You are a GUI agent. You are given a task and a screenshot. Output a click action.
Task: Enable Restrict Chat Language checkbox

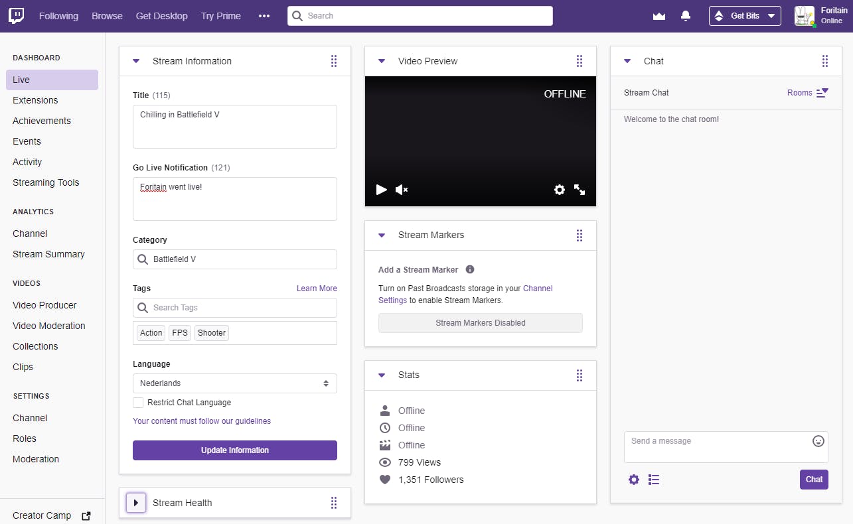pos(138,403)
